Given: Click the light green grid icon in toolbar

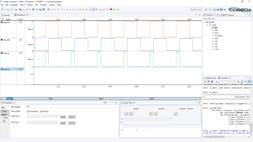Looking at the screenshot, I should pyautogui.click(x=114, y=9).
